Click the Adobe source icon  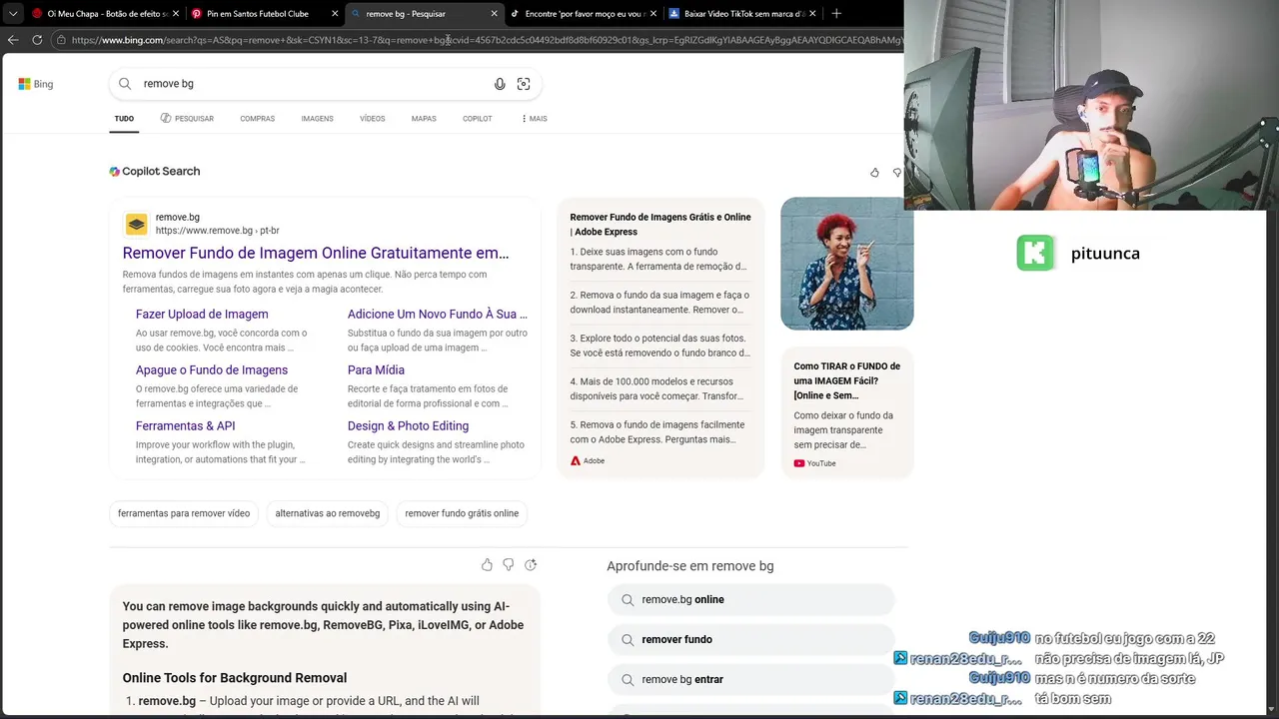[x=576, y=461]
